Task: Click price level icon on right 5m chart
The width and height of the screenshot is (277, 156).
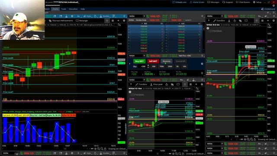Action: tap(229, 20)
